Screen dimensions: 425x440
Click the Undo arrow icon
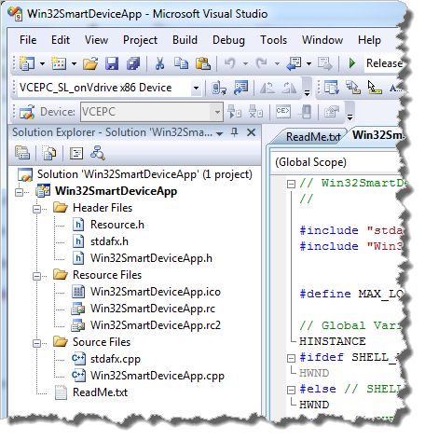coord(230,63)
